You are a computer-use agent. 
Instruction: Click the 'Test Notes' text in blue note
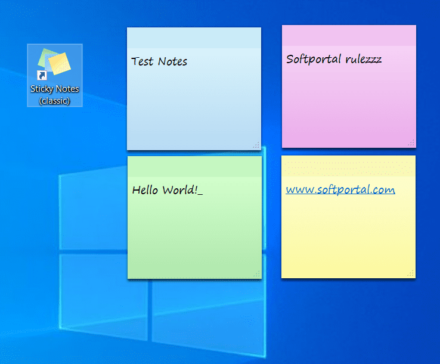[159, 61]
